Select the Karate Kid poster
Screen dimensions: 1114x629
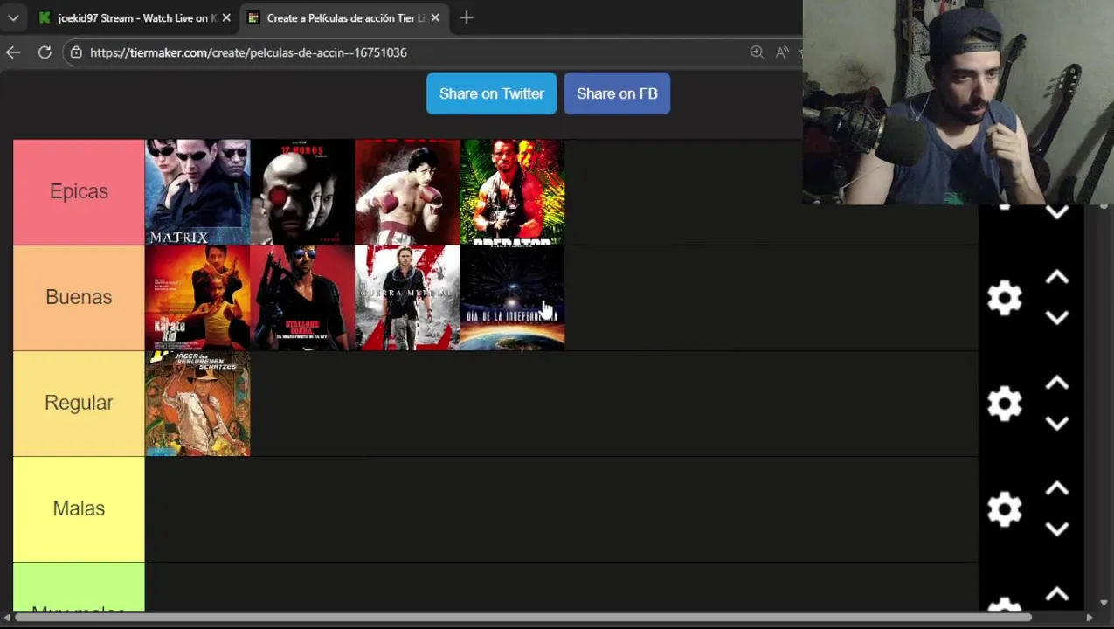tap(197, 298)
